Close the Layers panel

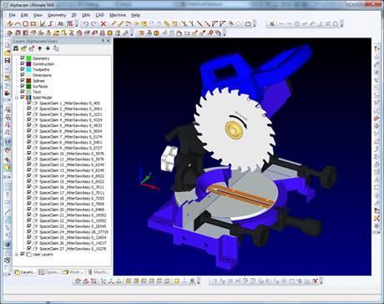click(x=109, y=41)
